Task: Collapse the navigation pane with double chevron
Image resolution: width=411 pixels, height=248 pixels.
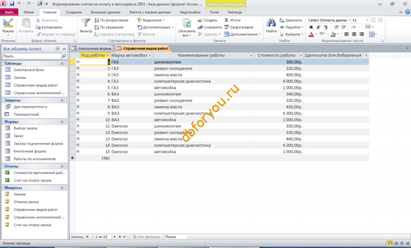Action: [x=64, y=49]
